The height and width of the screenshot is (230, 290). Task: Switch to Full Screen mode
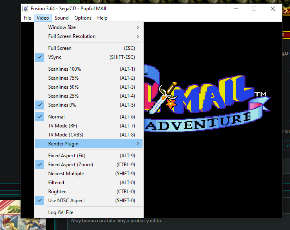[x=89, y=48]
